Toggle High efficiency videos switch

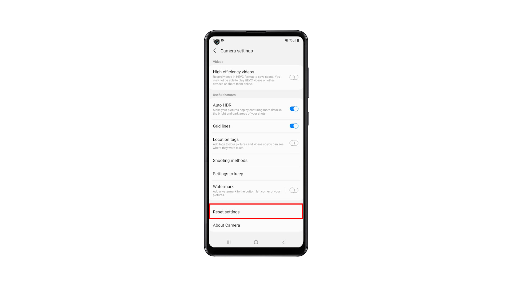click(x=294, y=77)
